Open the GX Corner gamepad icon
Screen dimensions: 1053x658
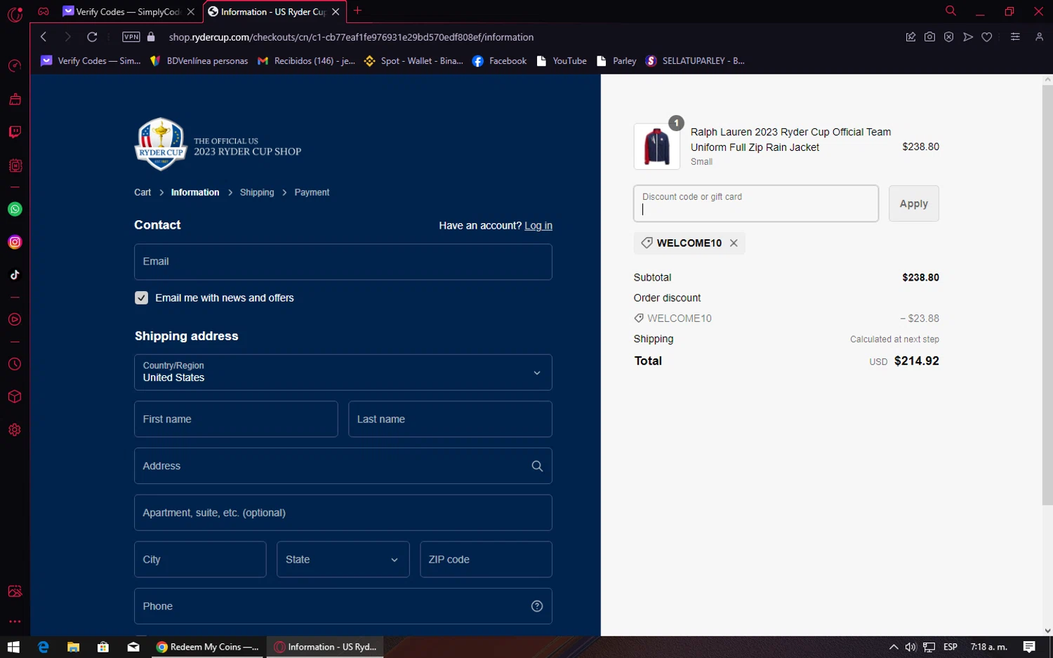(x=44, y=11)
